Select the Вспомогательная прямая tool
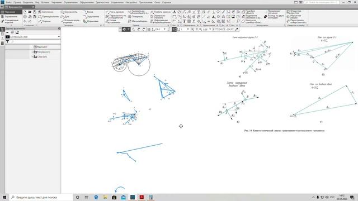Image resolution: width=358 pixels, height=201 pixels. click(70, 21)
